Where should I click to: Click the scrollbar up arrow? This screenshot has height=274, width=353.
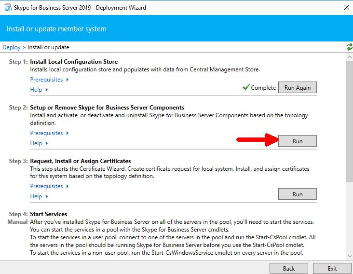350,57
